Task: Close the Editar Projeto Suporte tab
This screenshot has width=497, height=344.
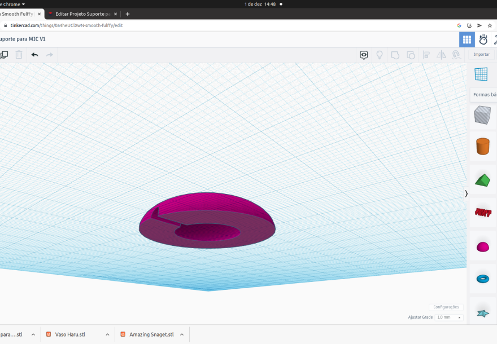Action: [x=115, y=14]
